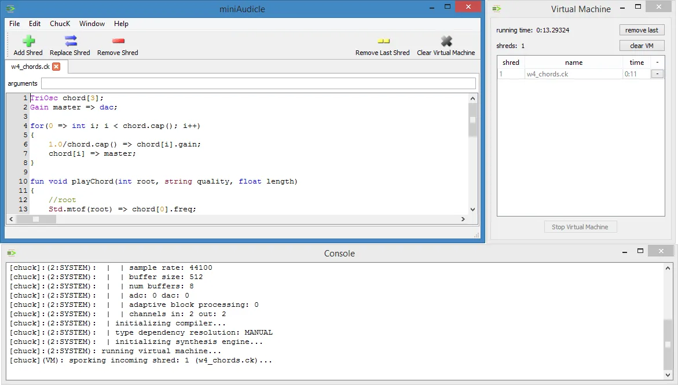The height and width of the screenshot is (385, 678).
Task: Remove shred 1 with its minus button
Action: click(x=657, y=74)
